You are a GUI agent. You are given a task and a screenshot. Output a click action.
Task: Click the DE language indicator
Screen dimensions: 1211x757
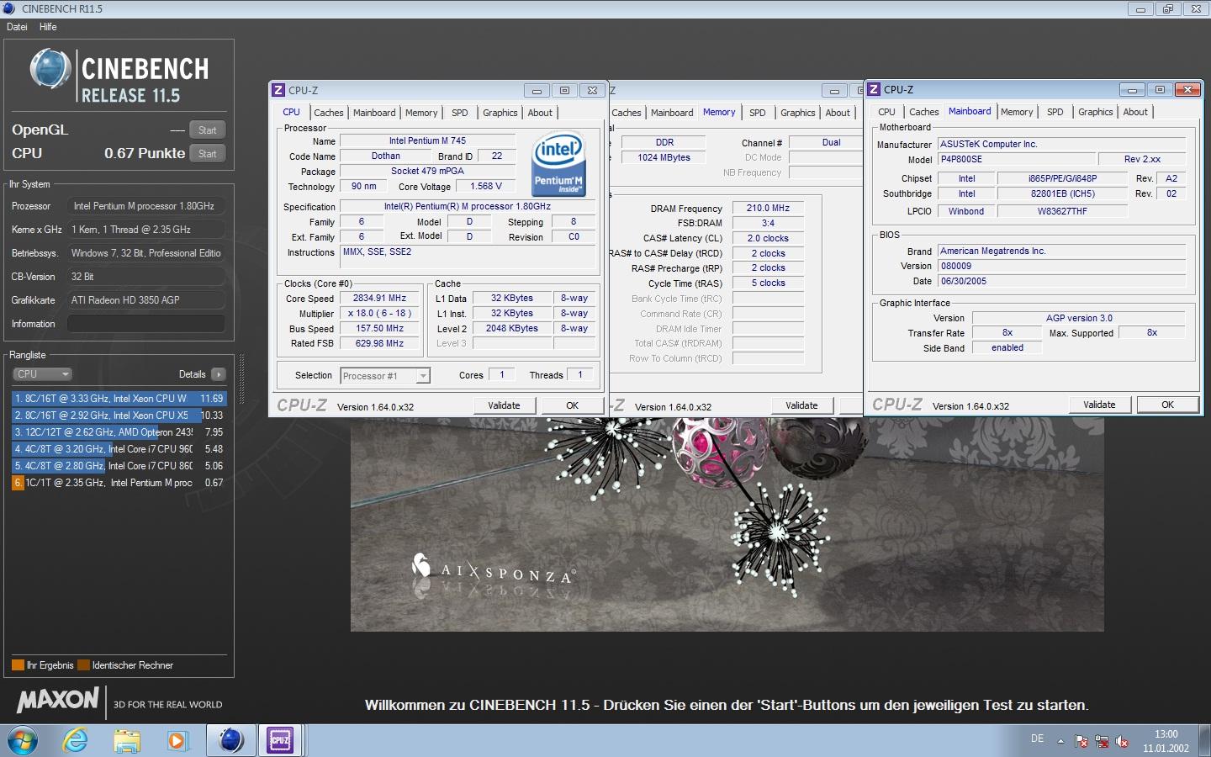coord(1037,738)
